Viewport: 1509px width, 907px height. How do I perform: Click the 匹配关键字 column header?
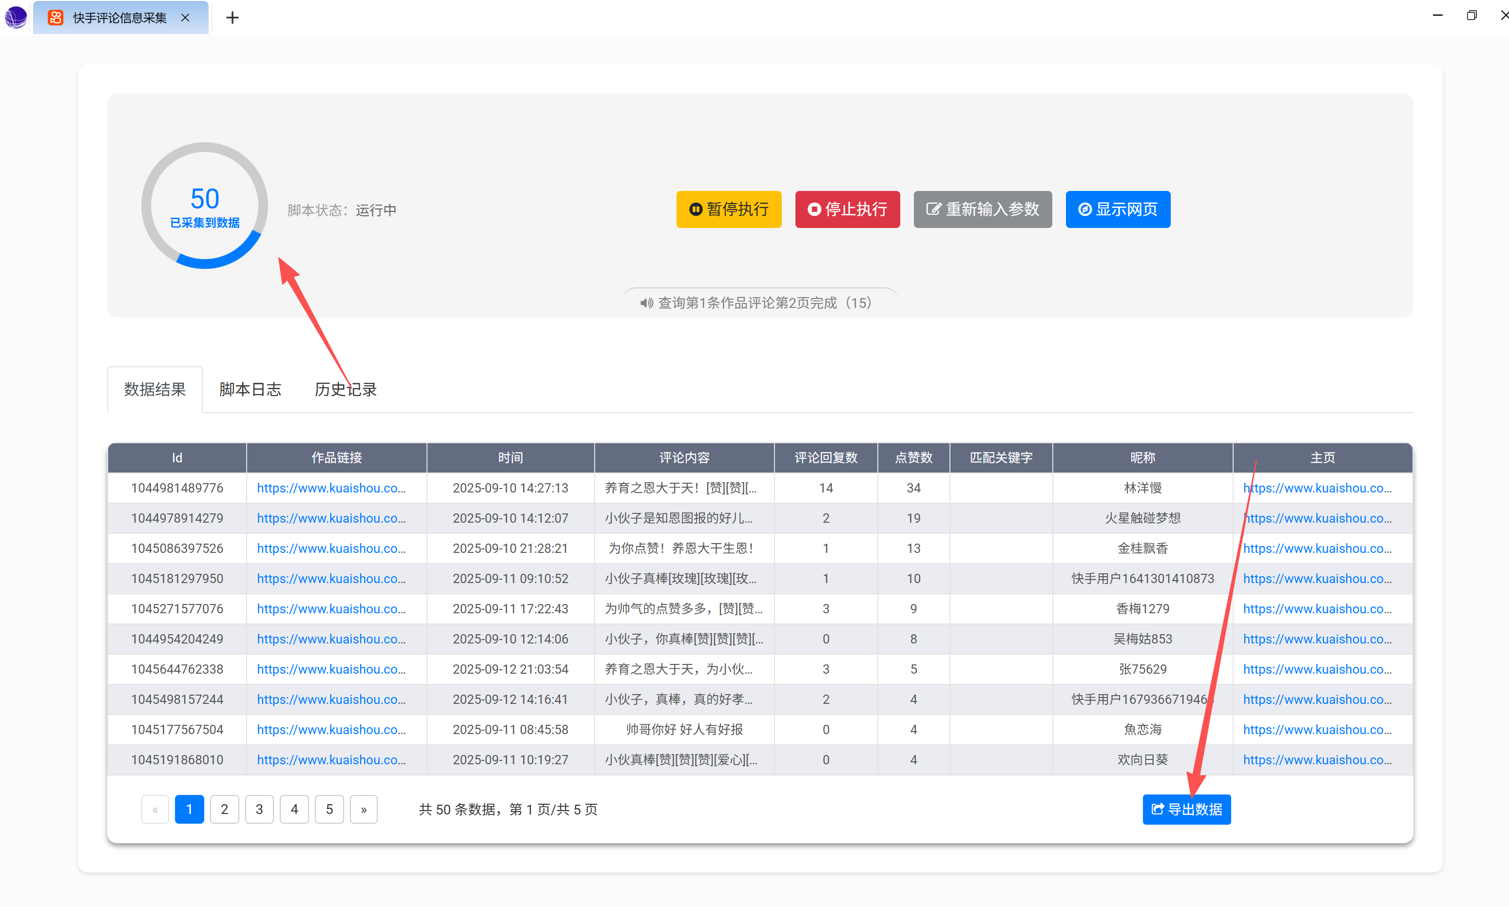(x=1001, y=458)
